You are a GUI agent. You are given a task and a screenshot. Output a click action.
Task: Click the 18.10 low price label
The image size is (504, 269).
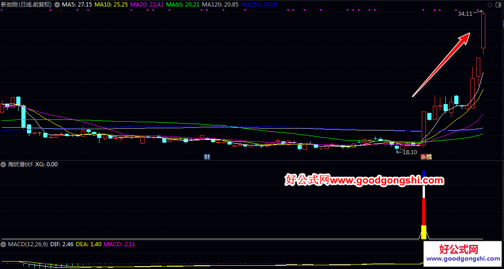pos(410,152)
